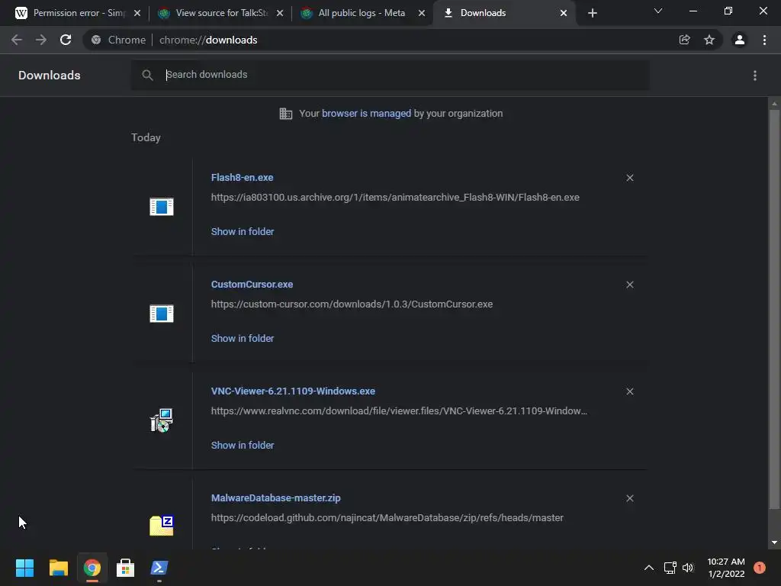This screenshot has height=586, width=781.
Task: Click the MalwareDatabase-master.zip archive icon
Action: (162, 526)
